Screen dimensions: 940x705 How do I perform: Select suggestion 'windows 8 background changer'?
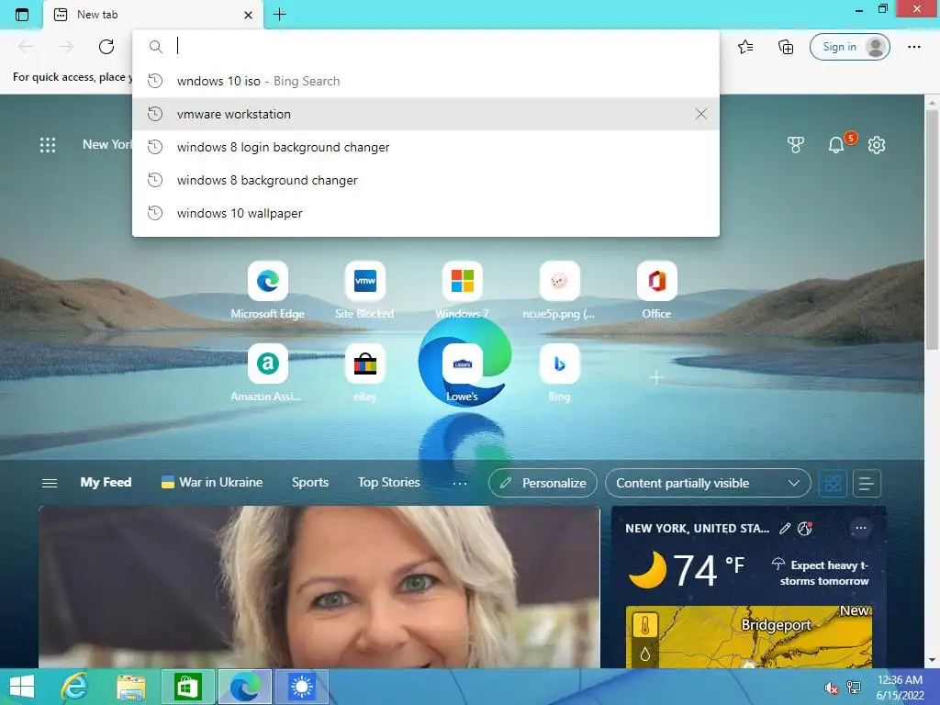[426, 180]
